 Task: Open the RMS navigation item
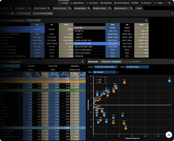[x=135, y=3]
